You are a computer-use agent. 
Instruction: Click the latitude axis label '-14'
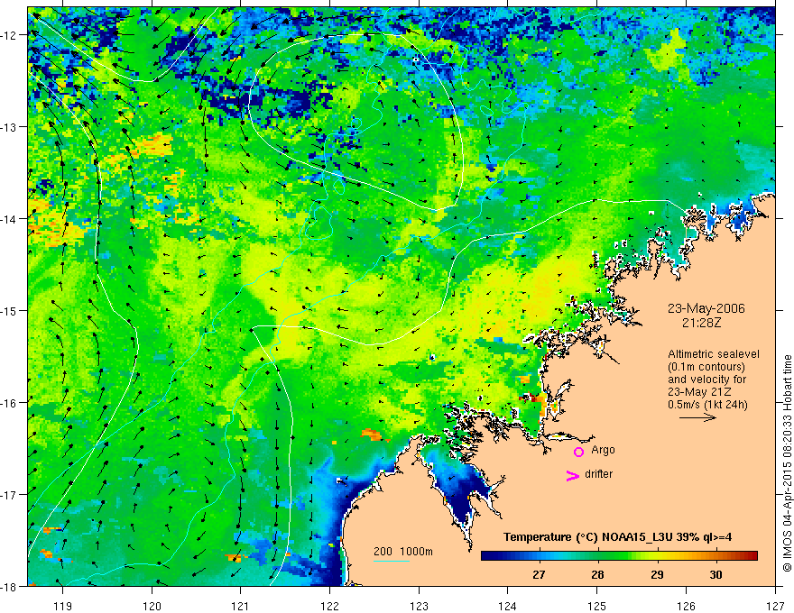9,219
